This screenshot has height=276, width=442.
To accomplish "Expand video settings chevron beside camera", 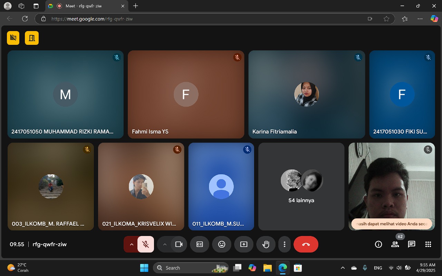I will (x=165, y=244).
